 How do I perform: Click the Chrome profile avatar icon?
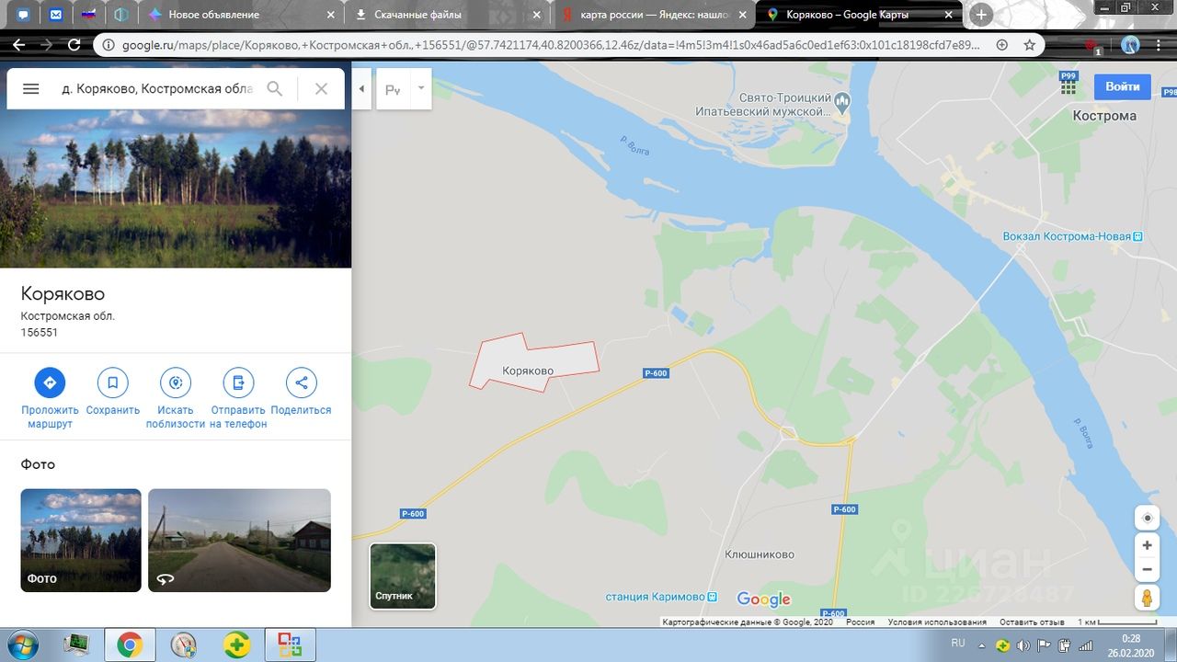[1131, 45]
